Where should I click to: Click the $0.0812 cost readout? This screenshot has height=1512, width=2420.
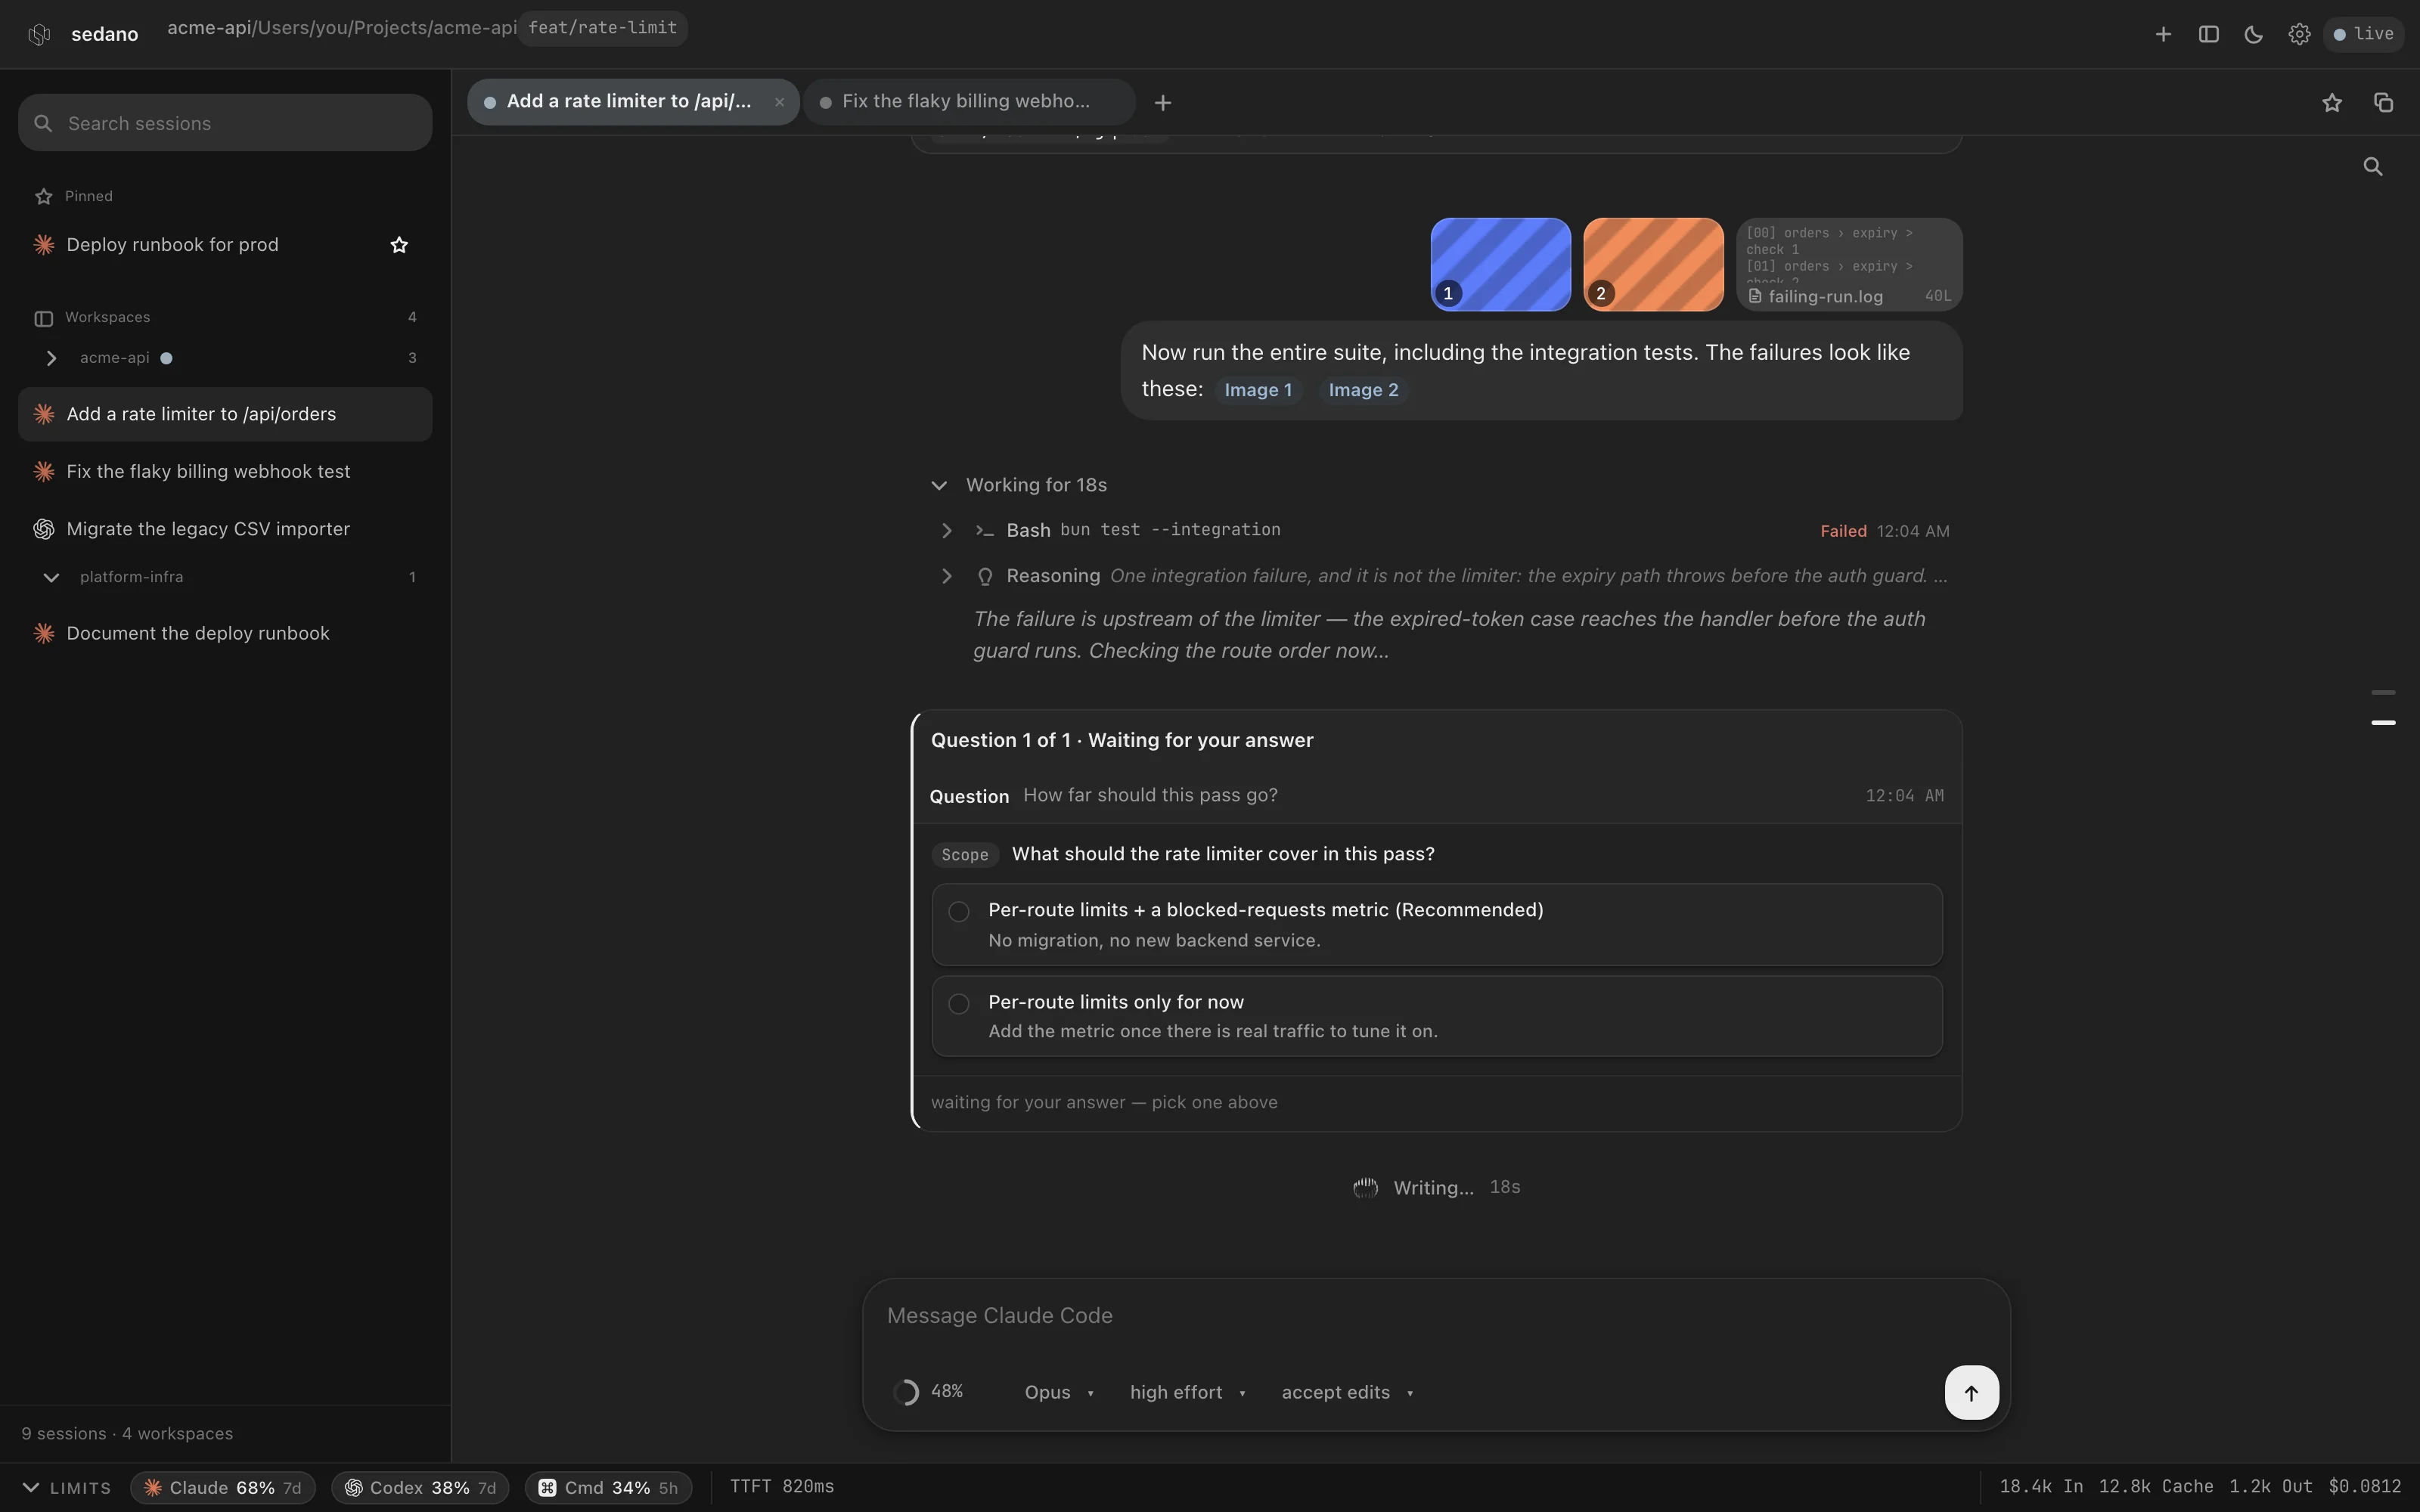[x=2364, y=1487]
